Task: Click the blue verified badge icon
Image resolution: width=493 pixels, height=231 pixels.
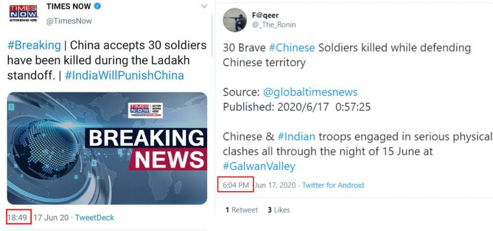Action: pos(97,6)
